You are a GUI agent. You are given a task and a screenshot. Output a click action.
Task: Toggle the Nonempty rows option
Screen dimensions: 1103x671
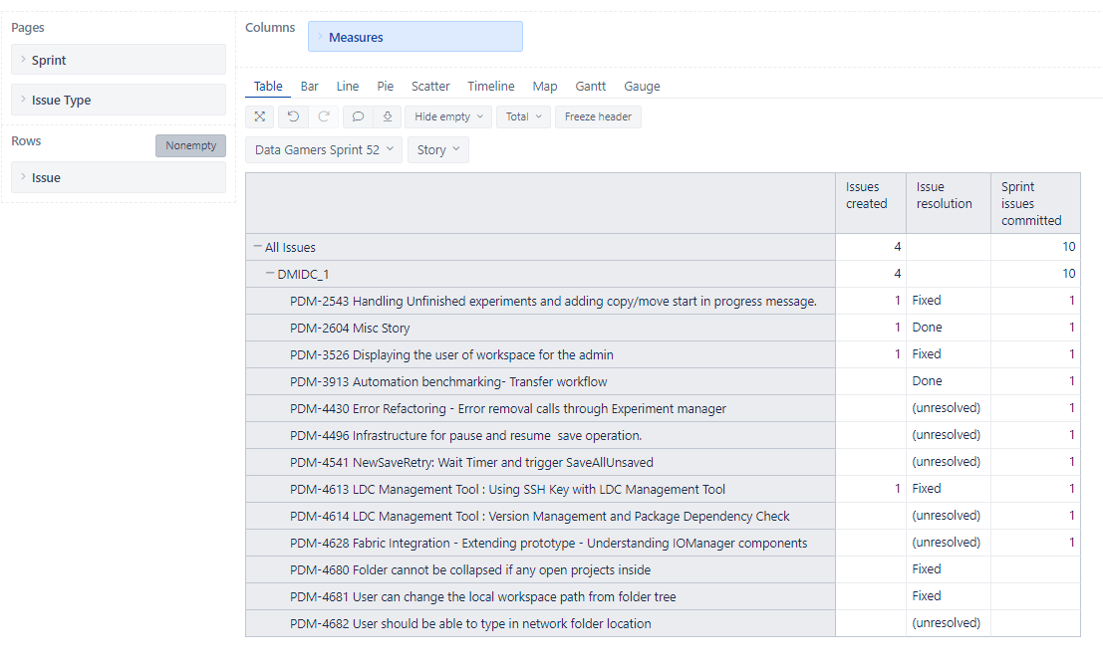click(x=190, y=145)
